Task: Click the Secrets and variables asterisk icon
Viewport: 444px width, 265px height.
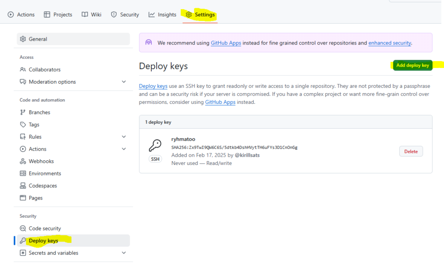Action: [x=23, y=253]
